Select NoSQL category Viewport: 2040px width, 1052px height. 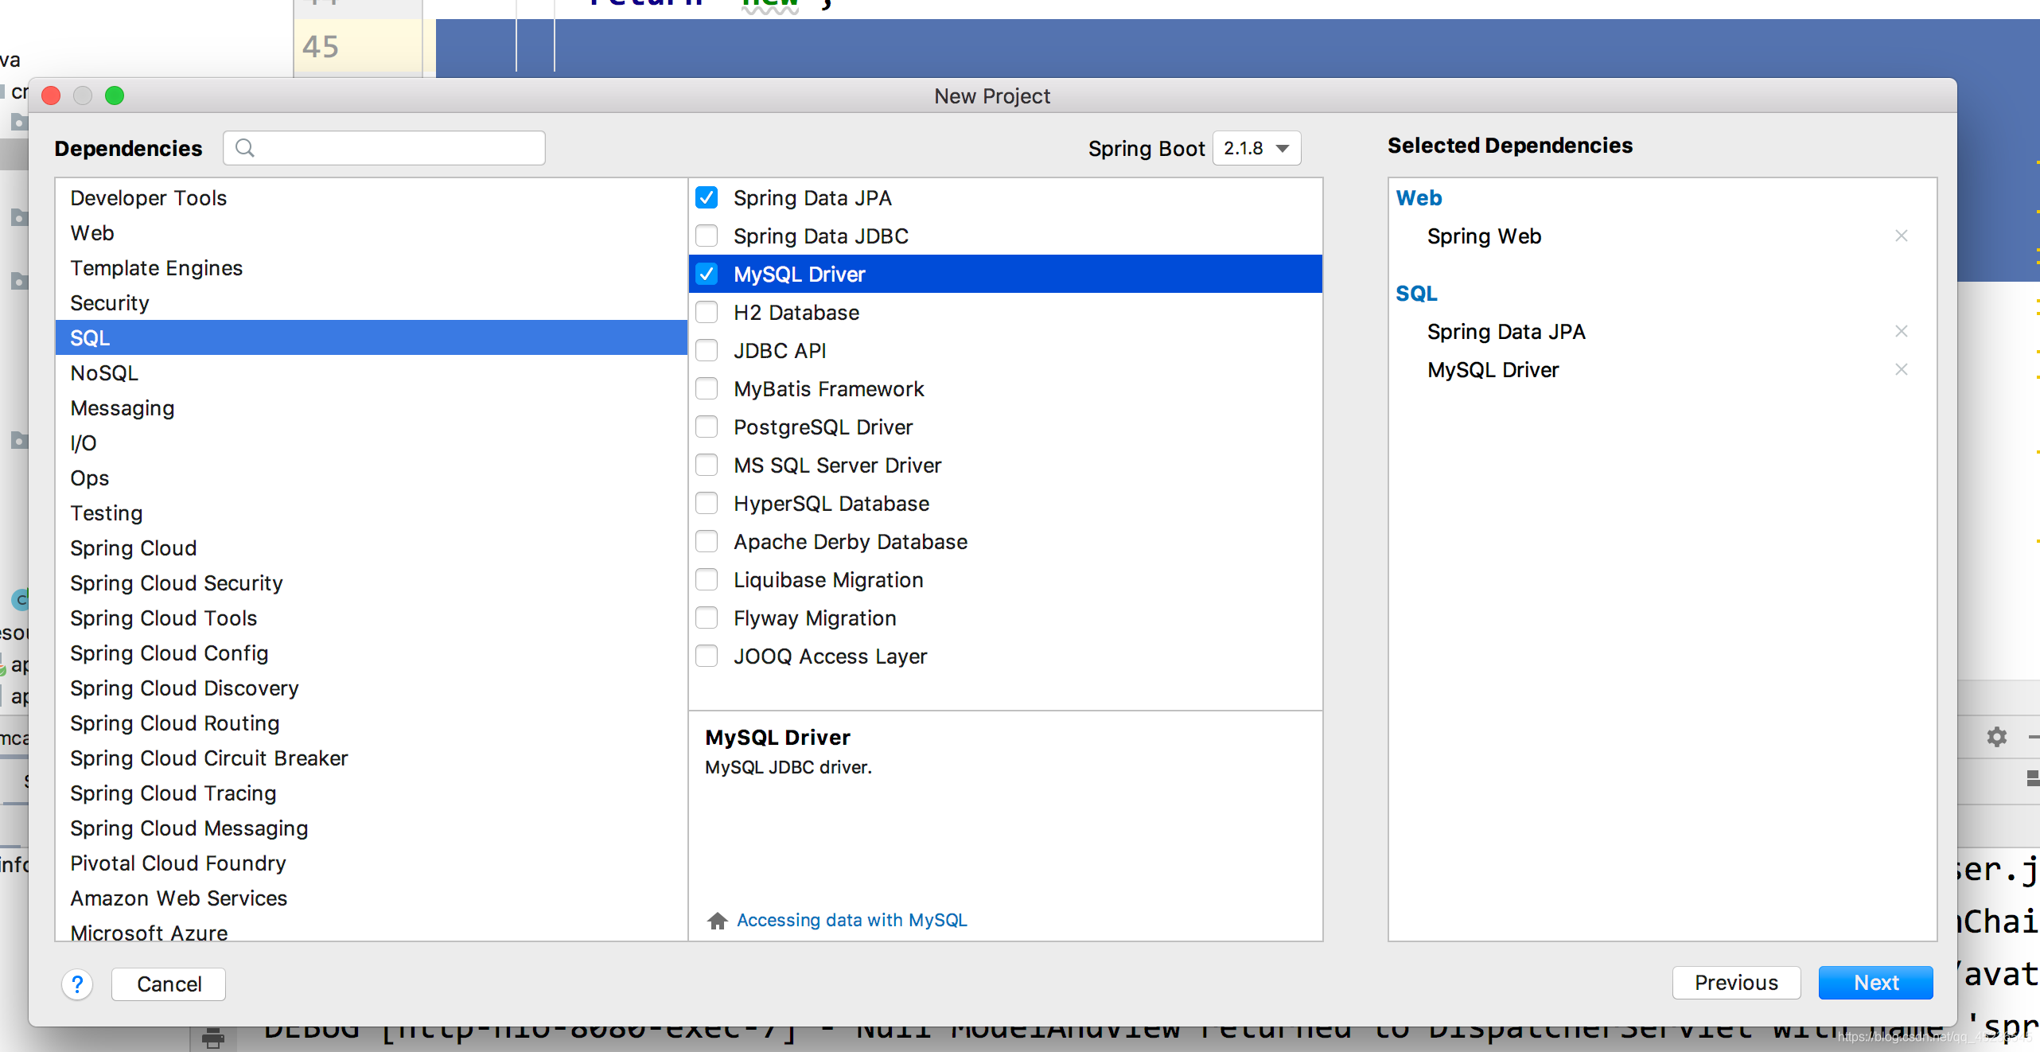pos(371,372)
